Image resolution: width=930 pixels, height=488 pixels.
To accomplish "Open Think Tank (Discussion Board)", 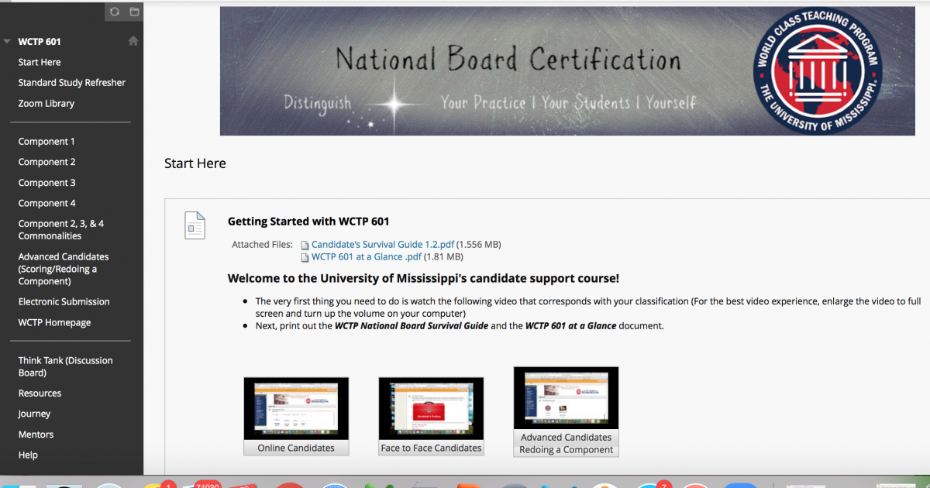I will [66, 366].
